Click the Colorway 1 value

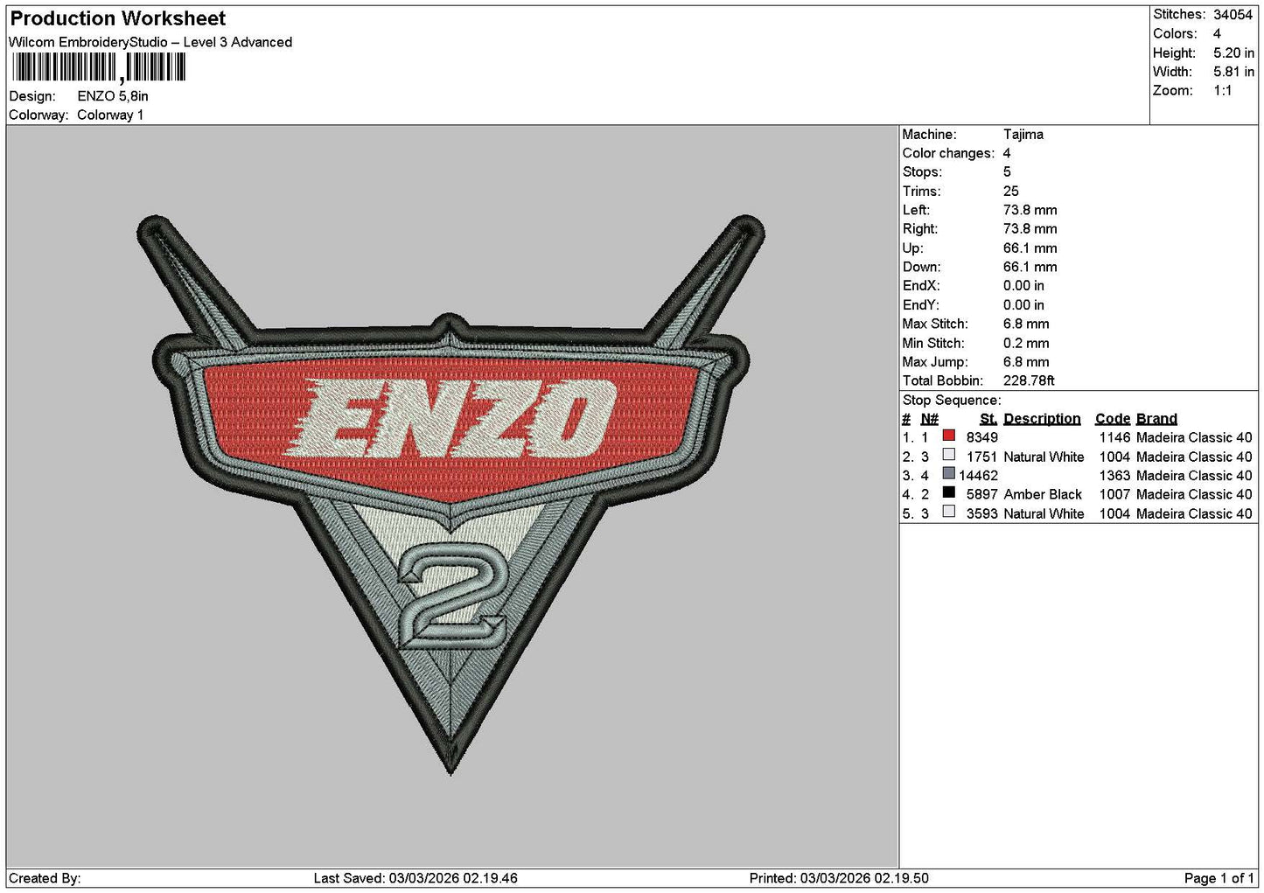click(x=110, y=115)
